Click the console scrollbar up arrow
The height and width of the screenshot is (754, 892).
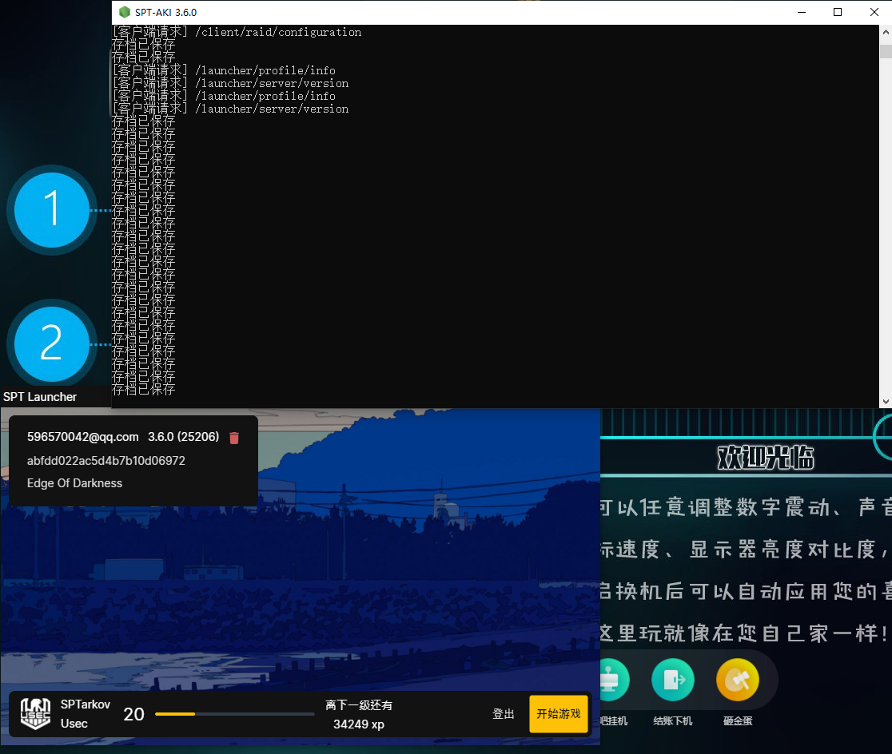pos(885,32)
